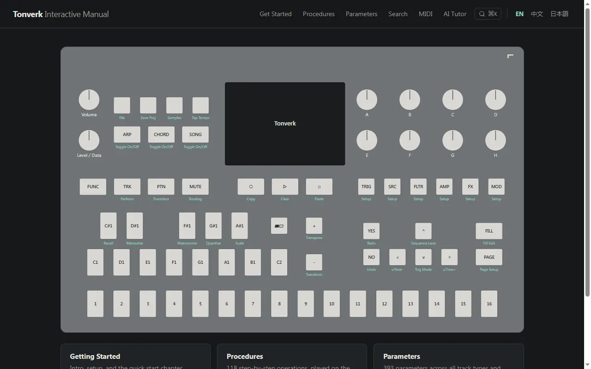Viewport: 591px width, 369px height.
Task: Click the MUTE button
Action: click(x=195, y=187)
